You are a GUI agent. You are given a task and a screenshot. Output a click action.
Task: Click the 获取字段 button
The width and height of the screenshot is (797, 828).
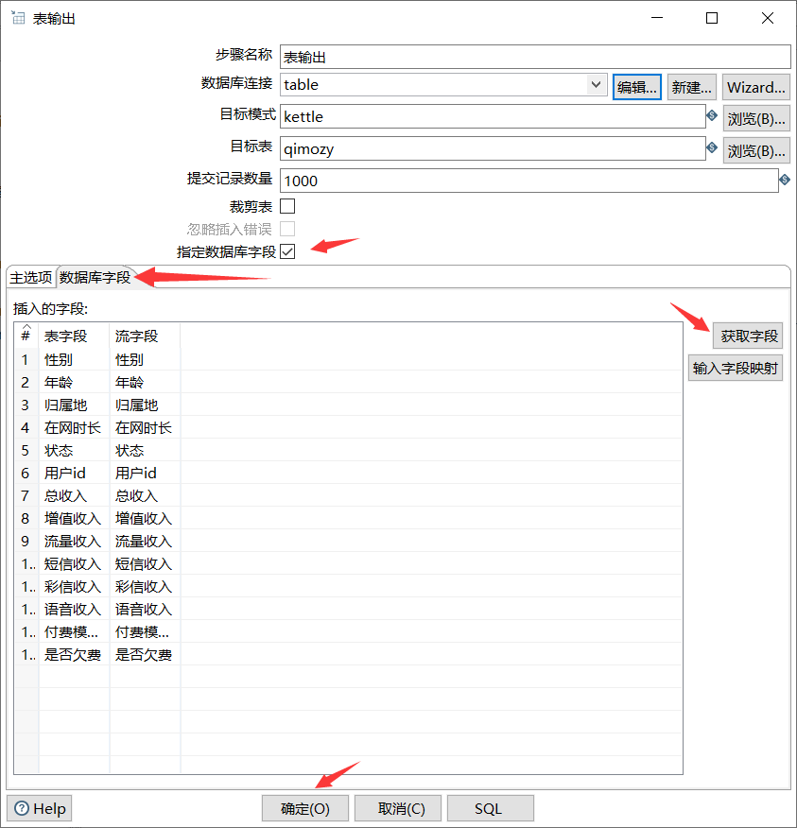[x=748, y=336]
